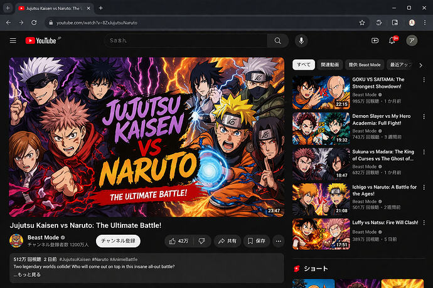Click the video title Jujutsu Kaisen vs Naruto
433x288 pixels.
[85, 225]
